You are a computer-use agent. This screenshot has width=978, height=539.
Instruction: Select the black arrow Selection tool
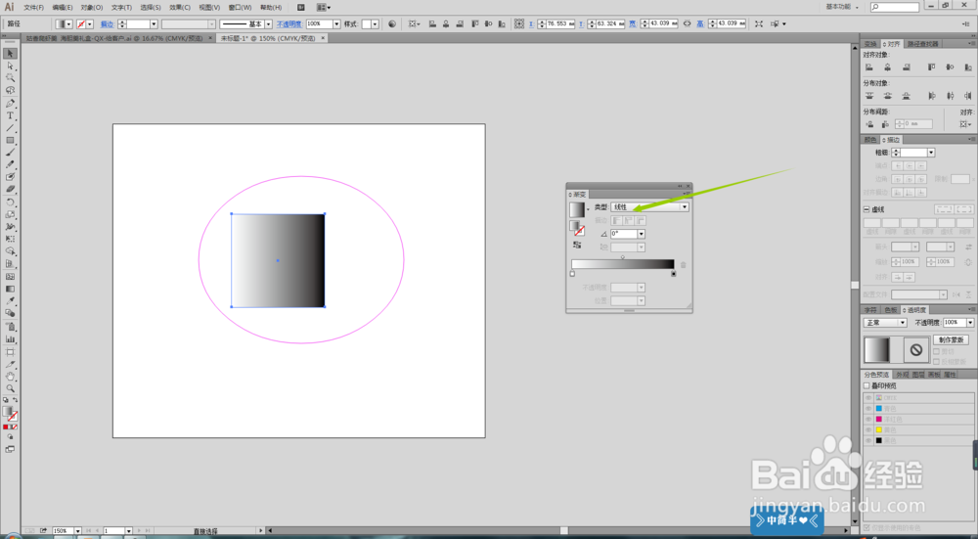pyautogui.click(x=10, y=54)
